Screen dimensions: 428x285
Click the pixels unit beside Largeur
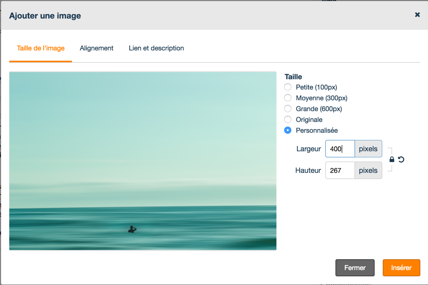click(368, 149)
